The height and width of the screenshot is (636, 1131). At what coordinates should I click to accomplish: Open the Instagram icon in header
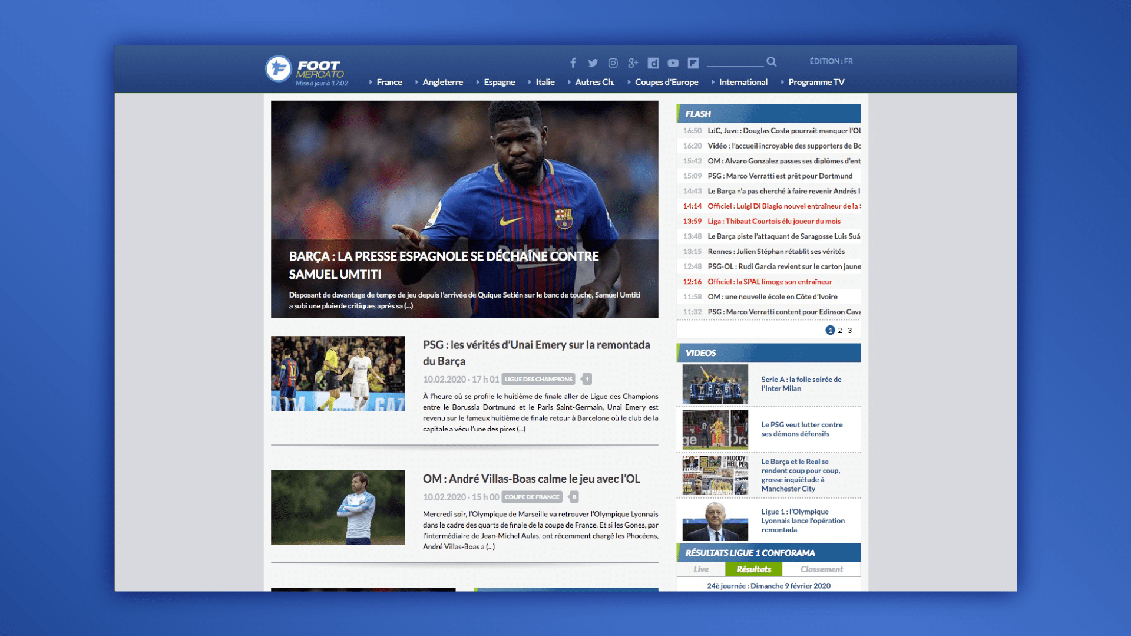pyautogui.click(x=613, y=62)
